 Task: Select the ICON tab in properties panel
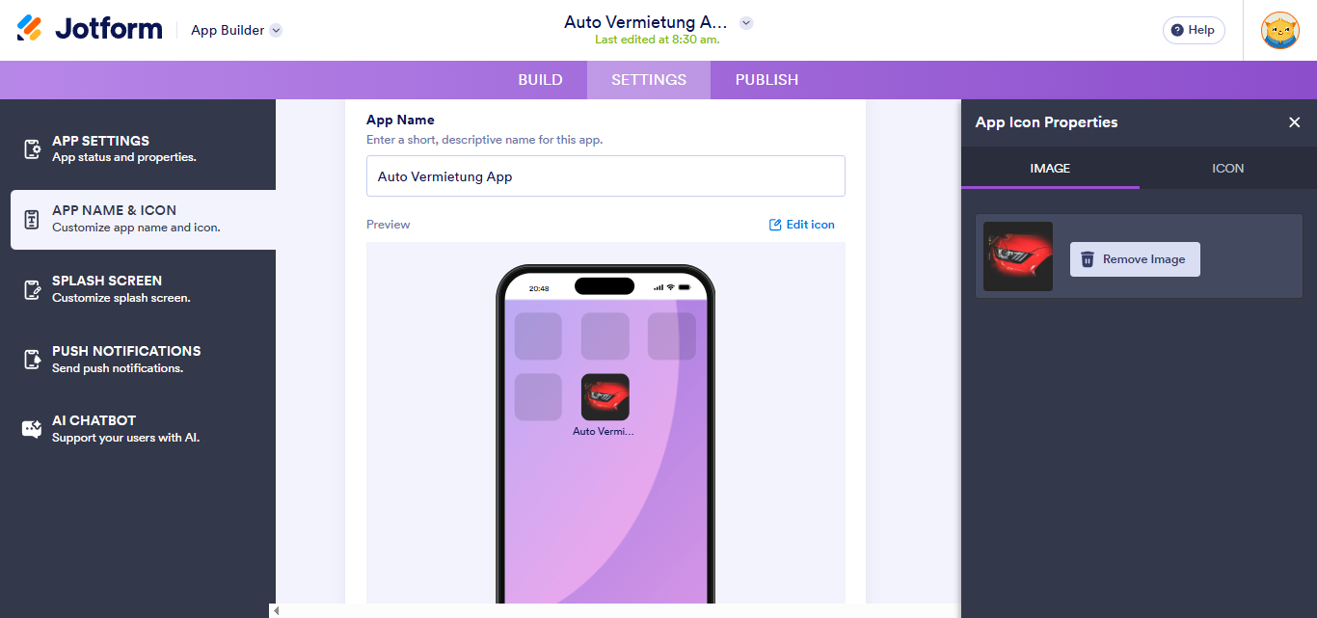pos(1227,168)
